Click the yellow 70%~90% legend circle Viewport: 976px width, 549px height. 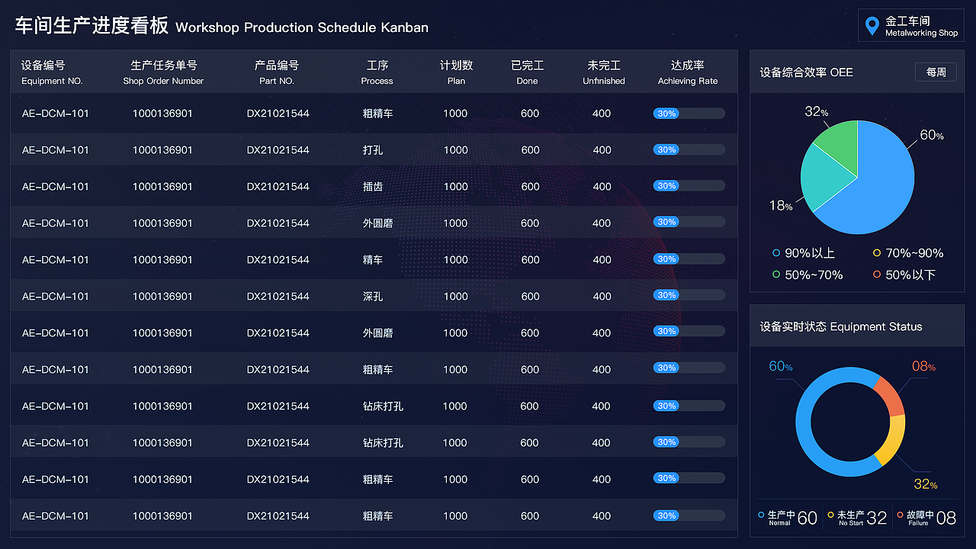[x=877, y=253]
